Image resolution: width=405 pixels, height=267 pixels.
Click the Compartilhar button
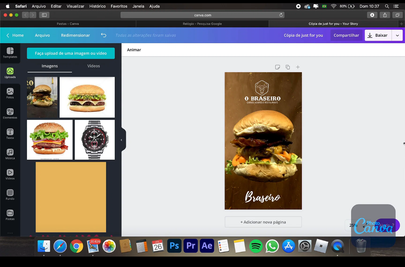click(346, 35)
